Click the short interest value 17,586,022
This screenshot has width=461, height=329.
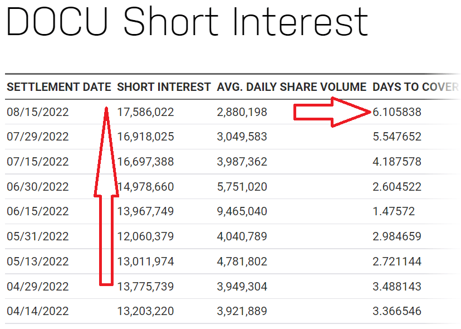tap(146, 112)
